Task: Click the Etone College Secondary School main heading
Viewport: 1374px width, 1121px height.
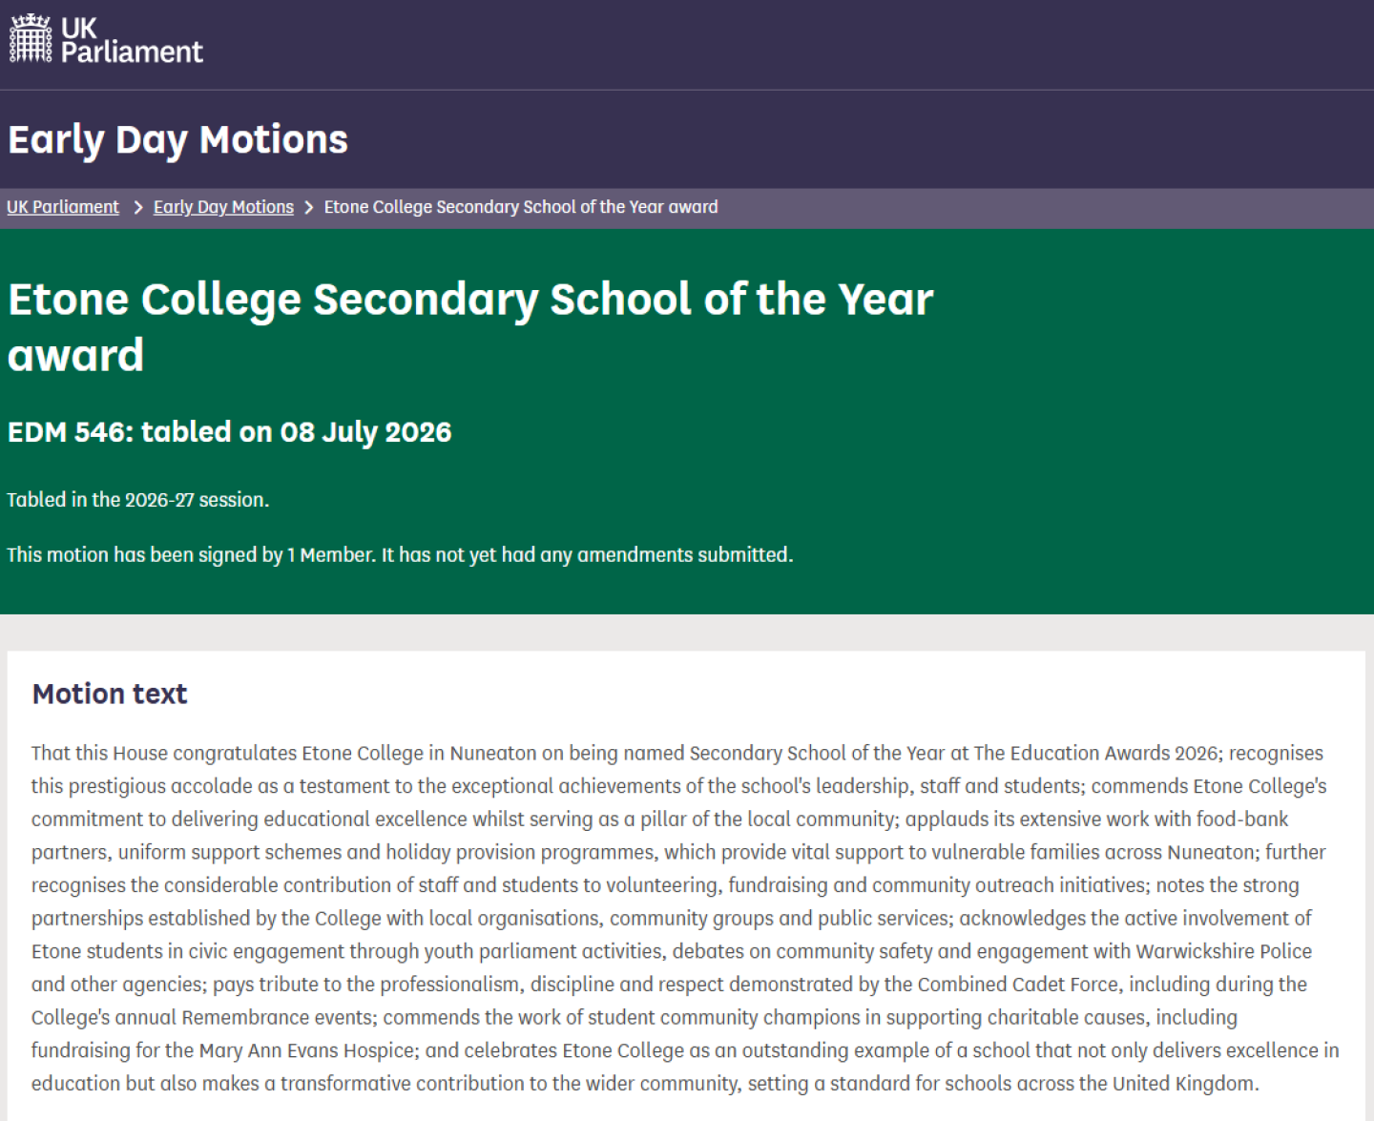Action: point(470,326)
